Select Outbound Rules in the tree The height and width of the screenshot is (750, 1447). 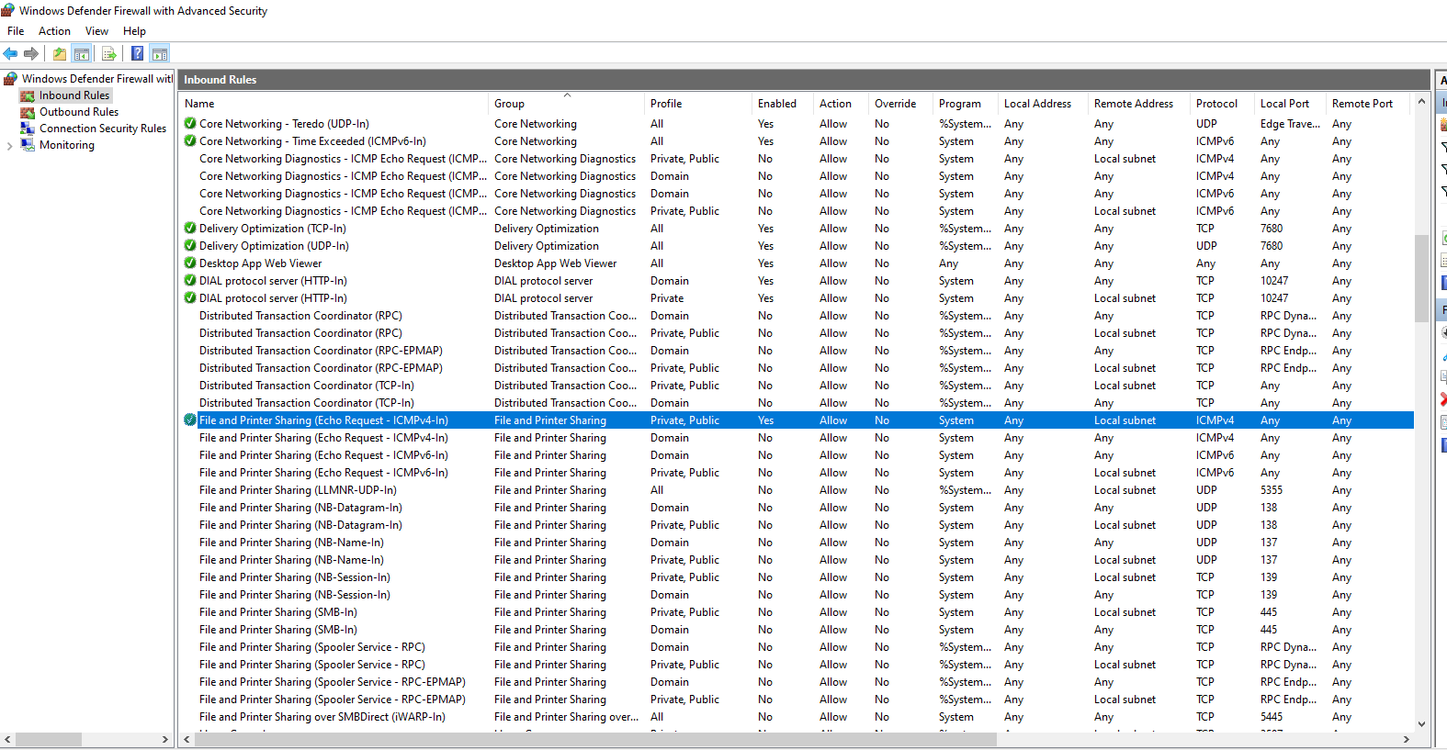[79, 112]
